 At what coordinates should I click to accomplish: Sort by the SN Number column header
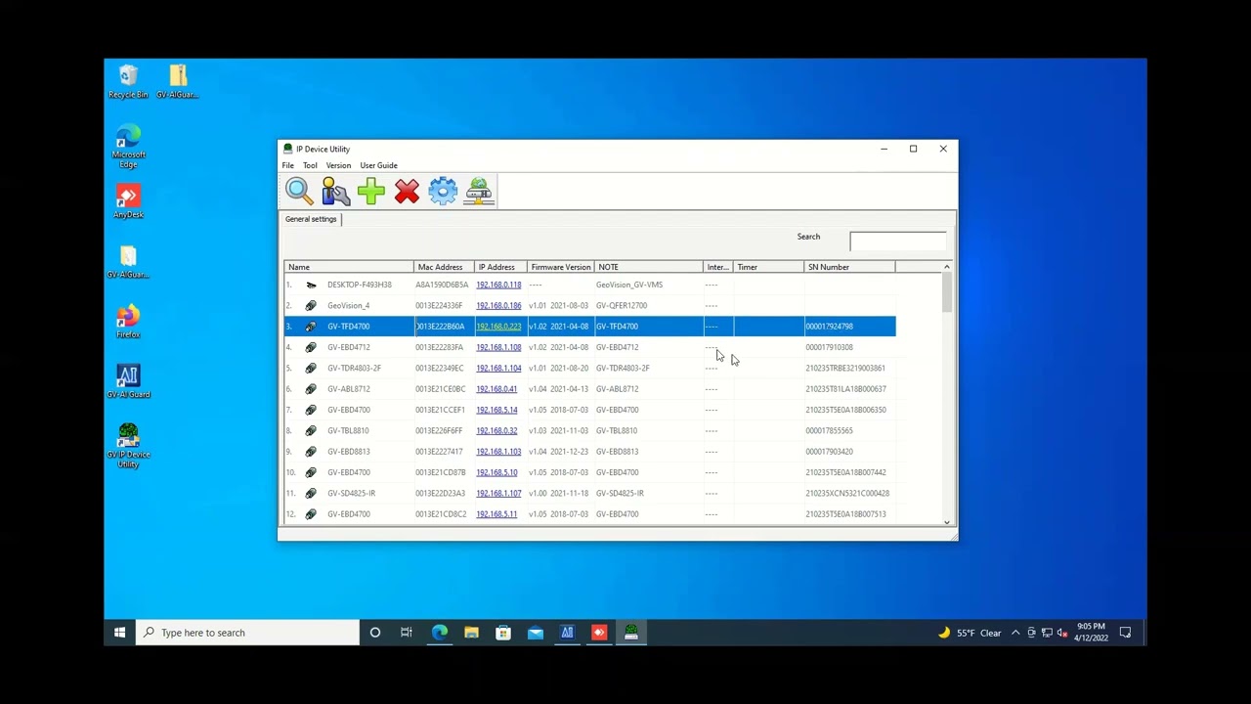point(849,267)
